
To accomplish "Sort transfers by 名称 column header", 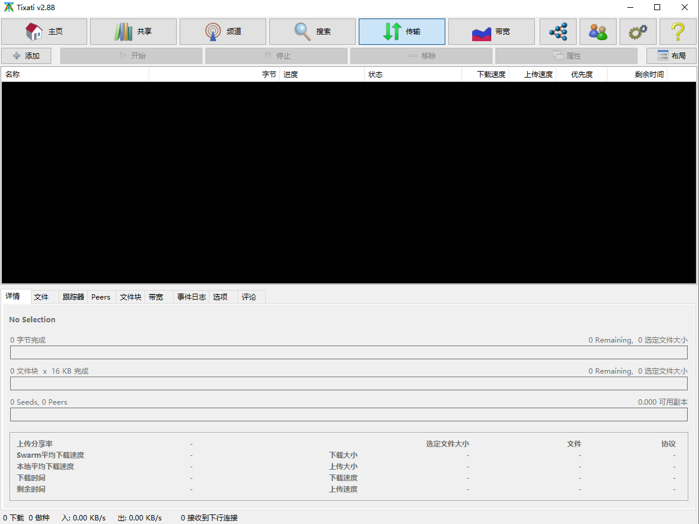I will pyautogui.click(x=75, y=75).
